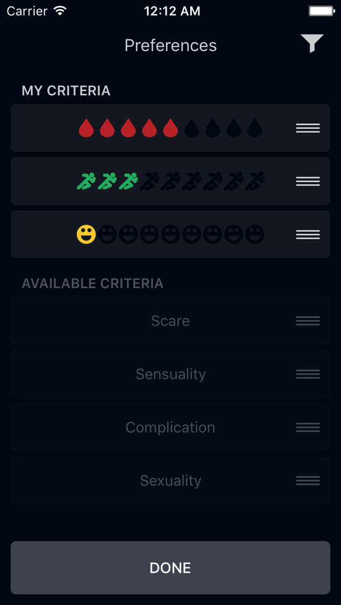Set blood rating to five drops
This screenshot has height=605, width=341.
point(170,128)
